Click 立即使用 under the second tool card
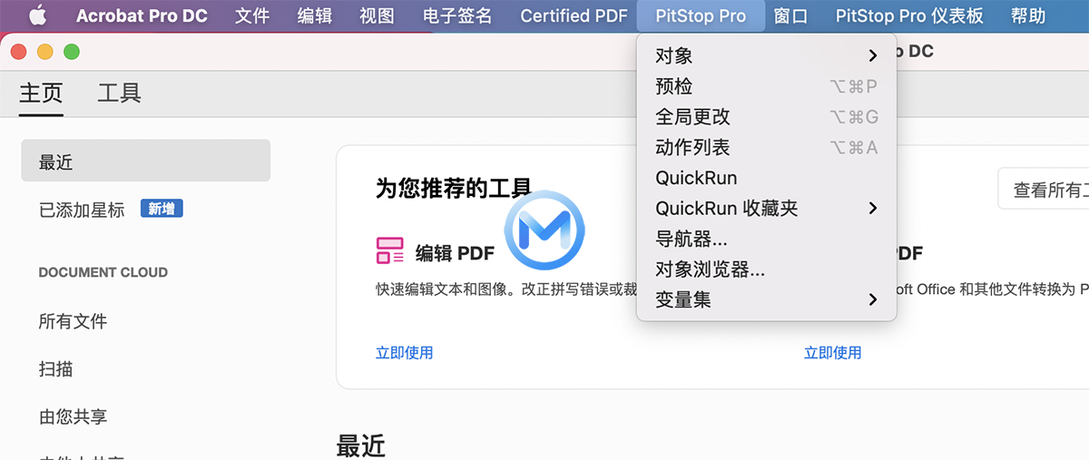Screen dimensions: 1089x460 pyautogui.click(x=833, y=352)
